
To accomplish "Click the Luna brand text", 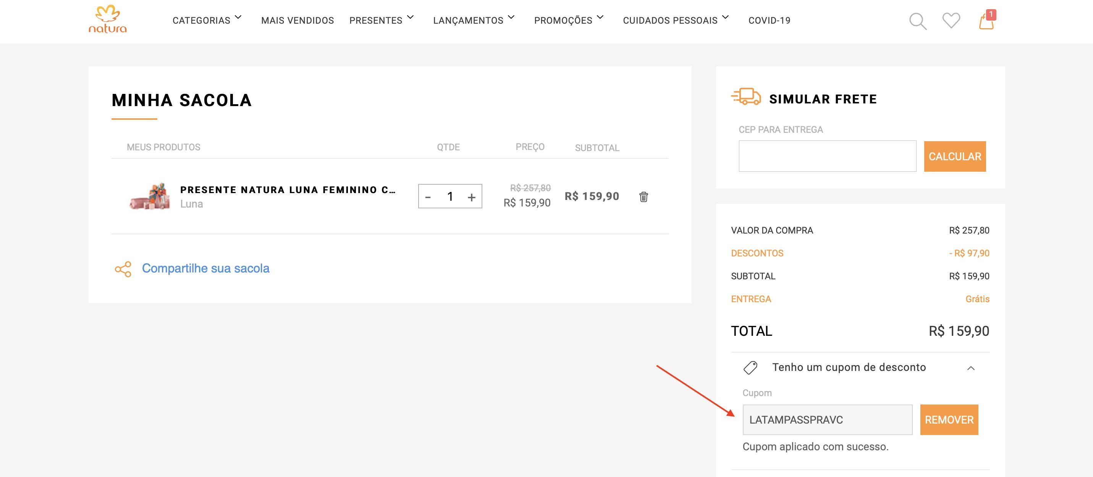I will (x=191, y=204).
